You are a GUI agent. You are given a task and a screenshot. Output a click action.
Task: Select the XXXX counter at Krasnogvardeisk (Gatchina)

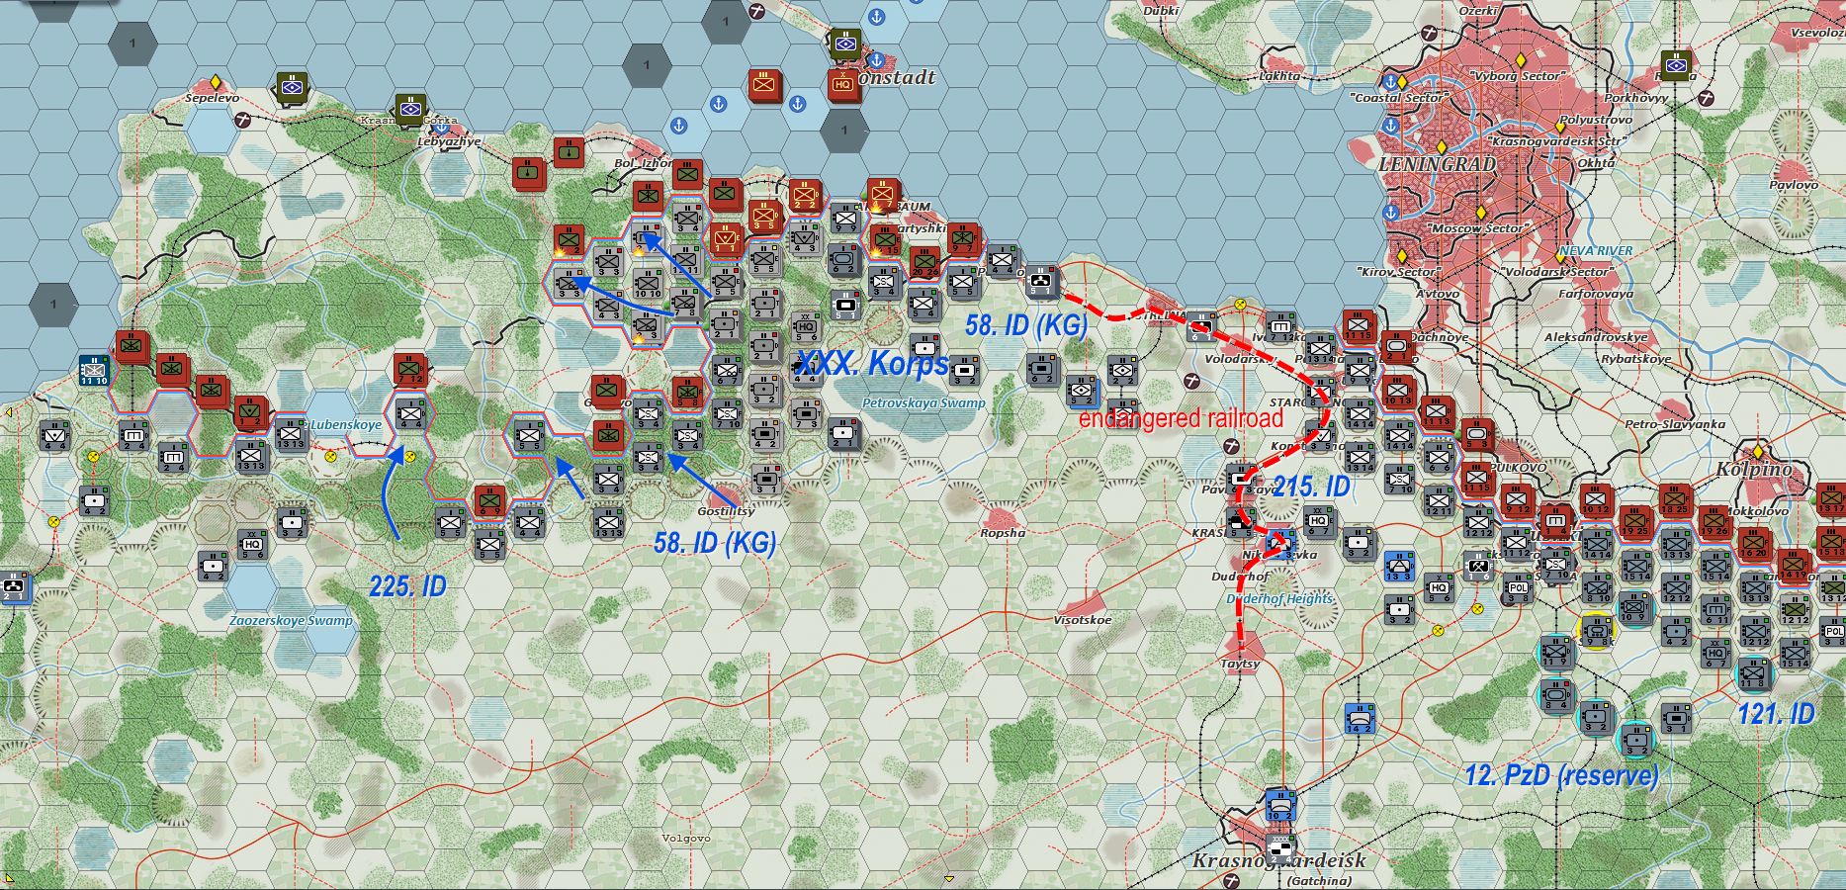pos(1280,849)
